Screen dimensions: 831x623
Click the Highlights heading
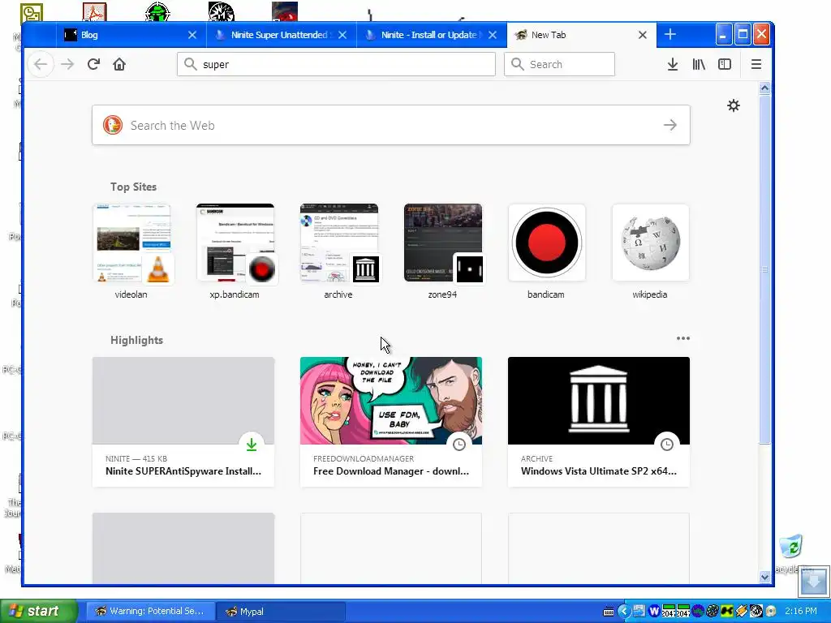(x=136, y=340)
